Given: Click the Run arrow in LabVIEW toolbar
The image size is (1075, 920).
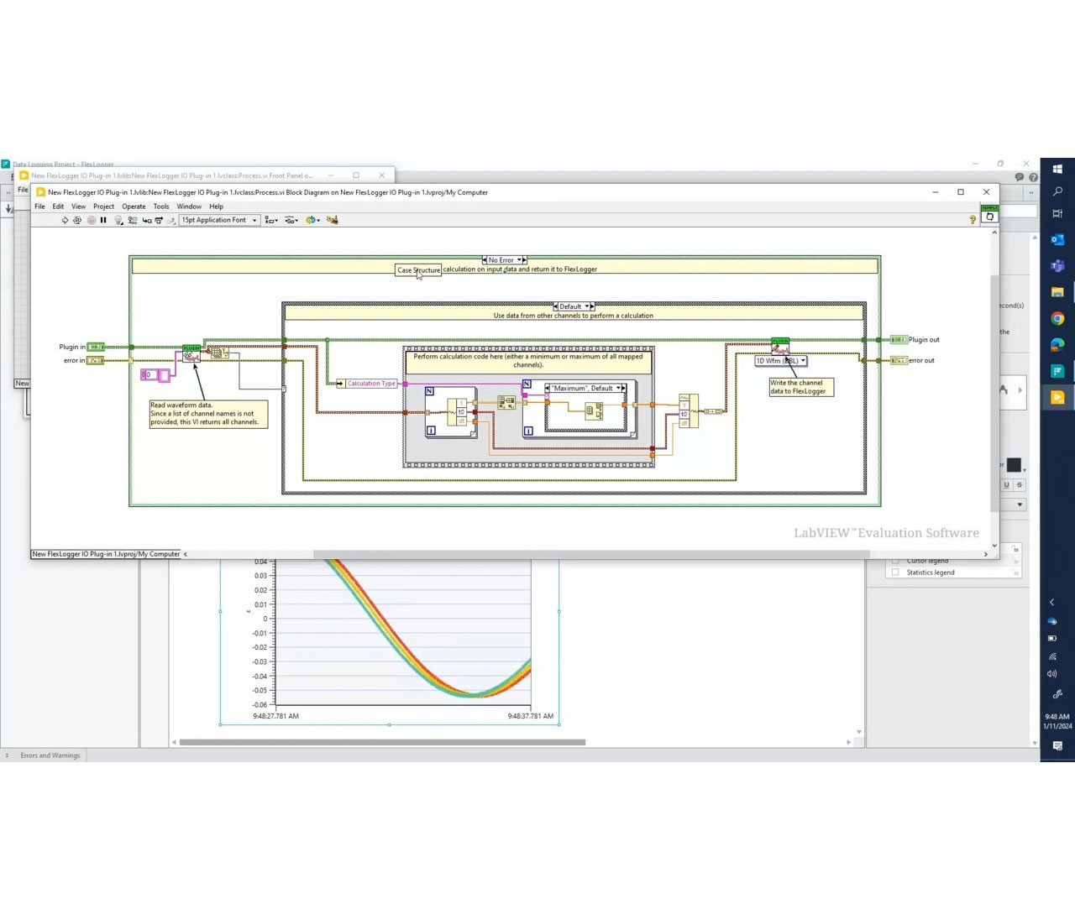Looking at the screenshot, I should click(66, 220).
